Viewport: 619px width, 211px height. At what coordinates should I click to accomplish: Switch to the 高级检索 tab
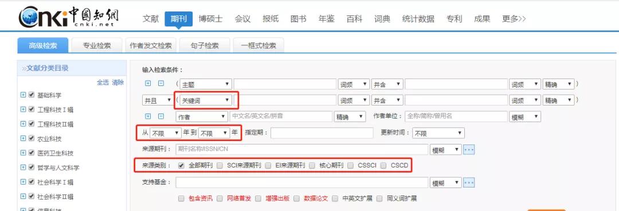pos(42,45)
